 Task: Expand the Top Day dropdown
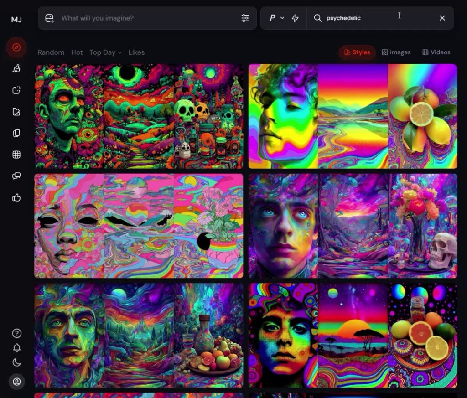click(x=105, y=52)
